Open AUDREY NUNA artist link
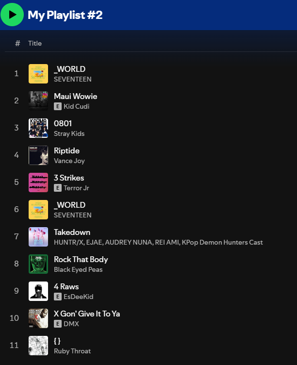297x365 pixels. [129, 243]
